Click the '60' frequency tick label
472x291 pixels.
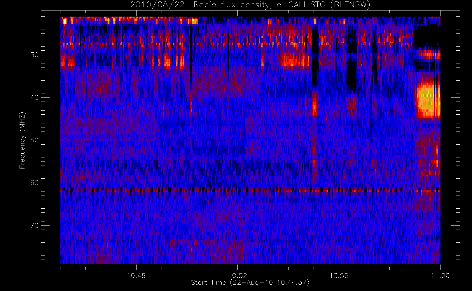tap(34, 183)
